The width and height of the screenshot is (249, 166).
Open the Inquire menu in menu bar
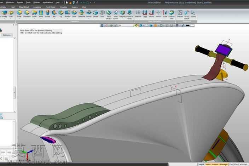(x=20, y=2)
